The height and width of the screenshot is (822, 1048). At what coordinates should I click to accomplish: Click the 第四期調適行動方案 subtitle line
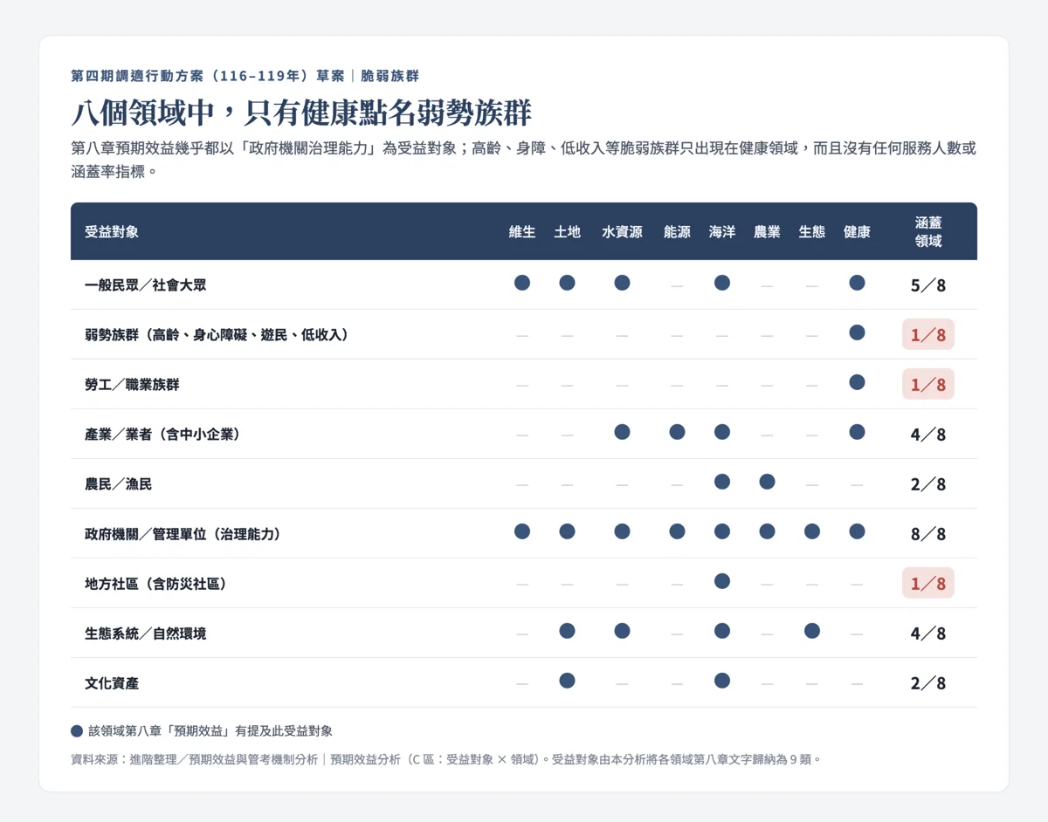click(245, 76)
